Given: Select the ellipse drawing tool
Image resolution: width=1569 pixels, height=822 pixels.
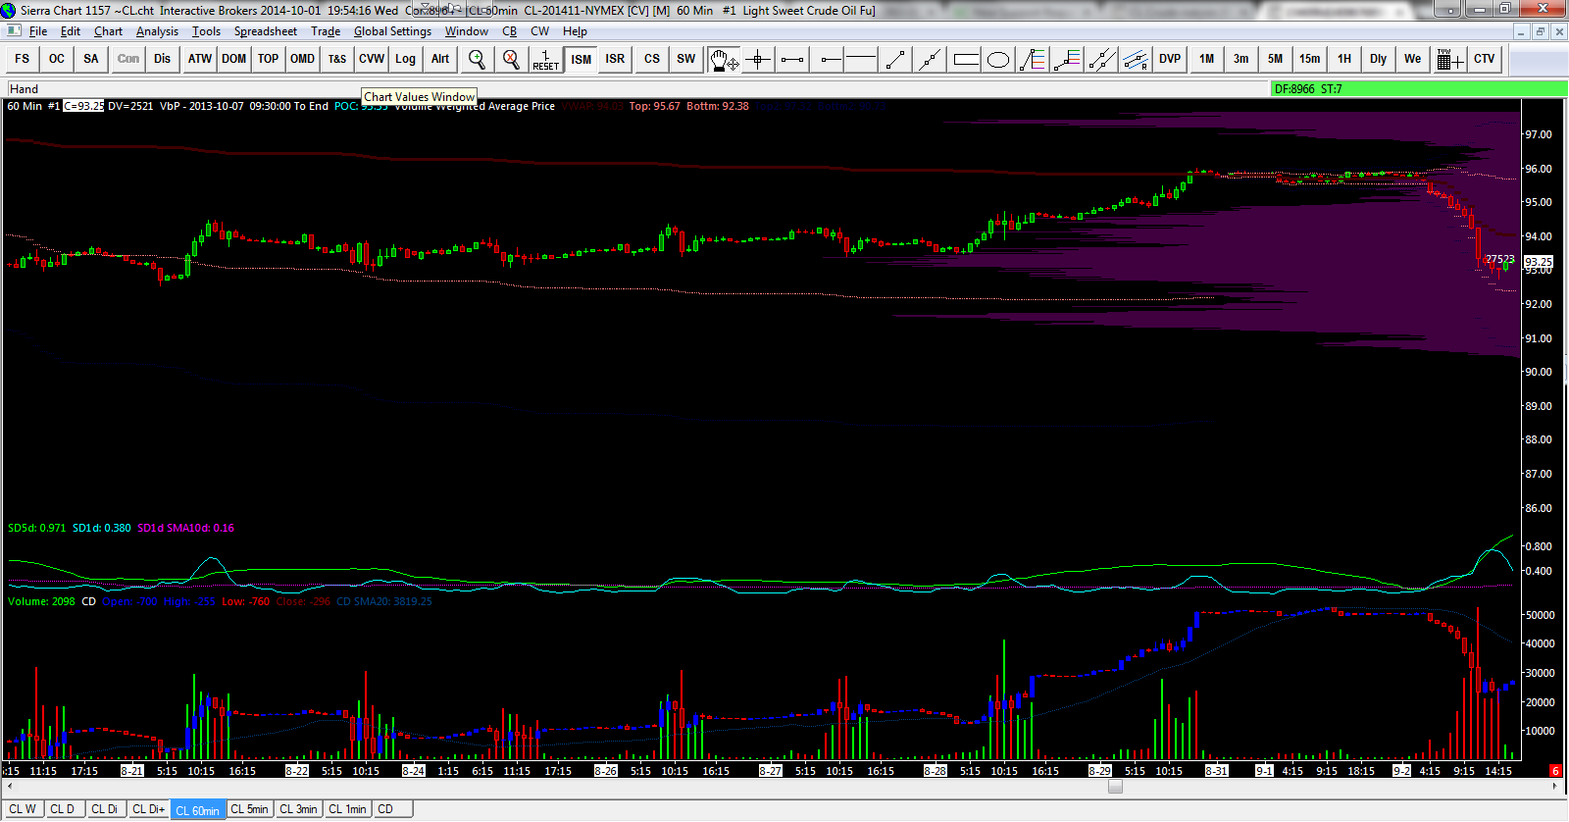Looking at the screenshot, I should pos(998,59).
